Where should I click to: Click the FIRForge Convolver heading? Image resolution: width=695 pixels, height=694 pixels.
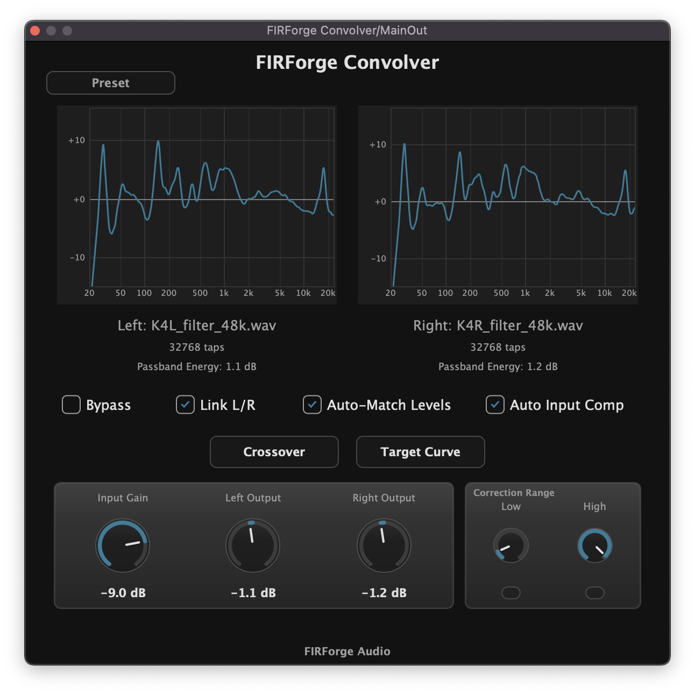[347, 62]
